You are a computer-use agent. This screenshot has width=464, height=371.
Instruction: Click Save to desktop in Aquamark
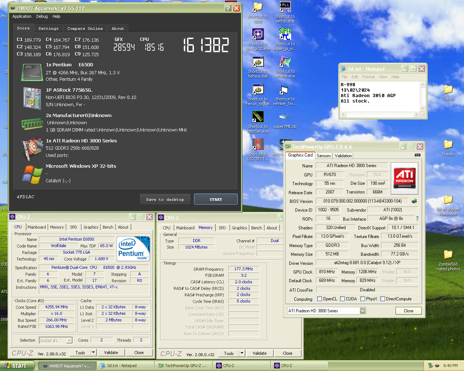tap(165, 199)
